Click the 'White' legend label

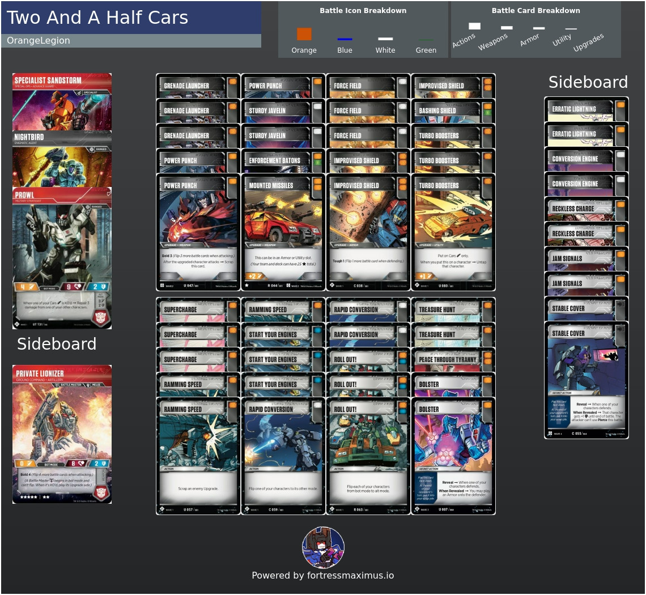(x=385, y=50)
